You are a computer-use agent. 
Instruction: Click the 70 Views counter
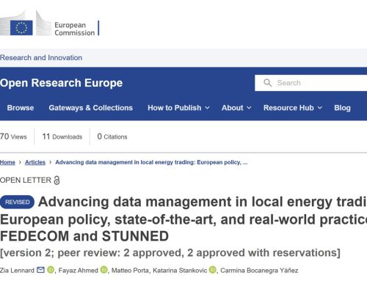click(13, 136)
